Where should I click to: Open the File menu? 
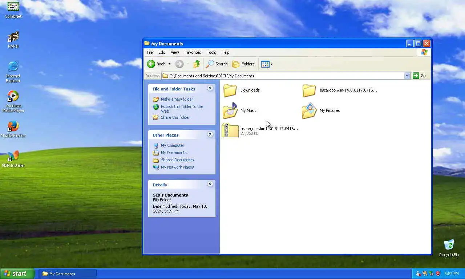point(150,52)
